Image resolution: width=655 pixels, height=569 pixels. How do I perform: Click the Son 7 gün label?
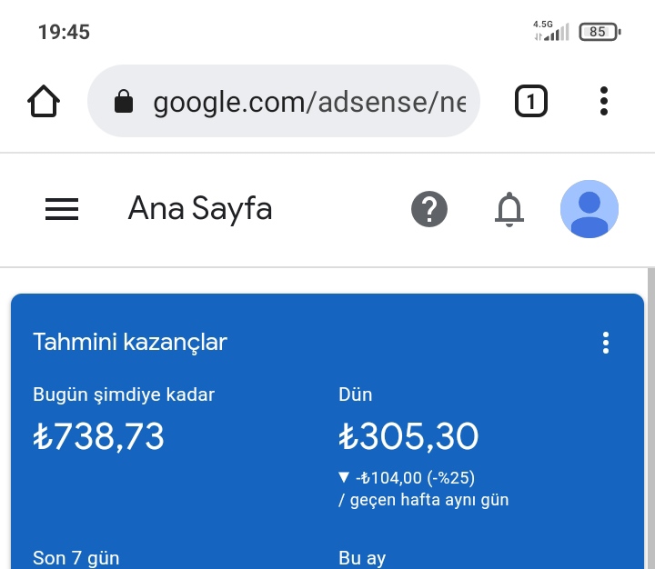[x=76, y=558]
